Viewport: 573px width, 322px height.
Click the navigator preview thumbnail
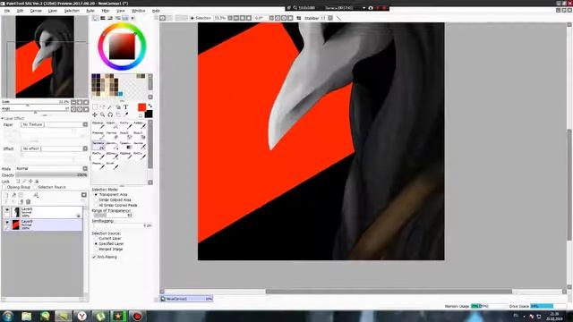45,57
